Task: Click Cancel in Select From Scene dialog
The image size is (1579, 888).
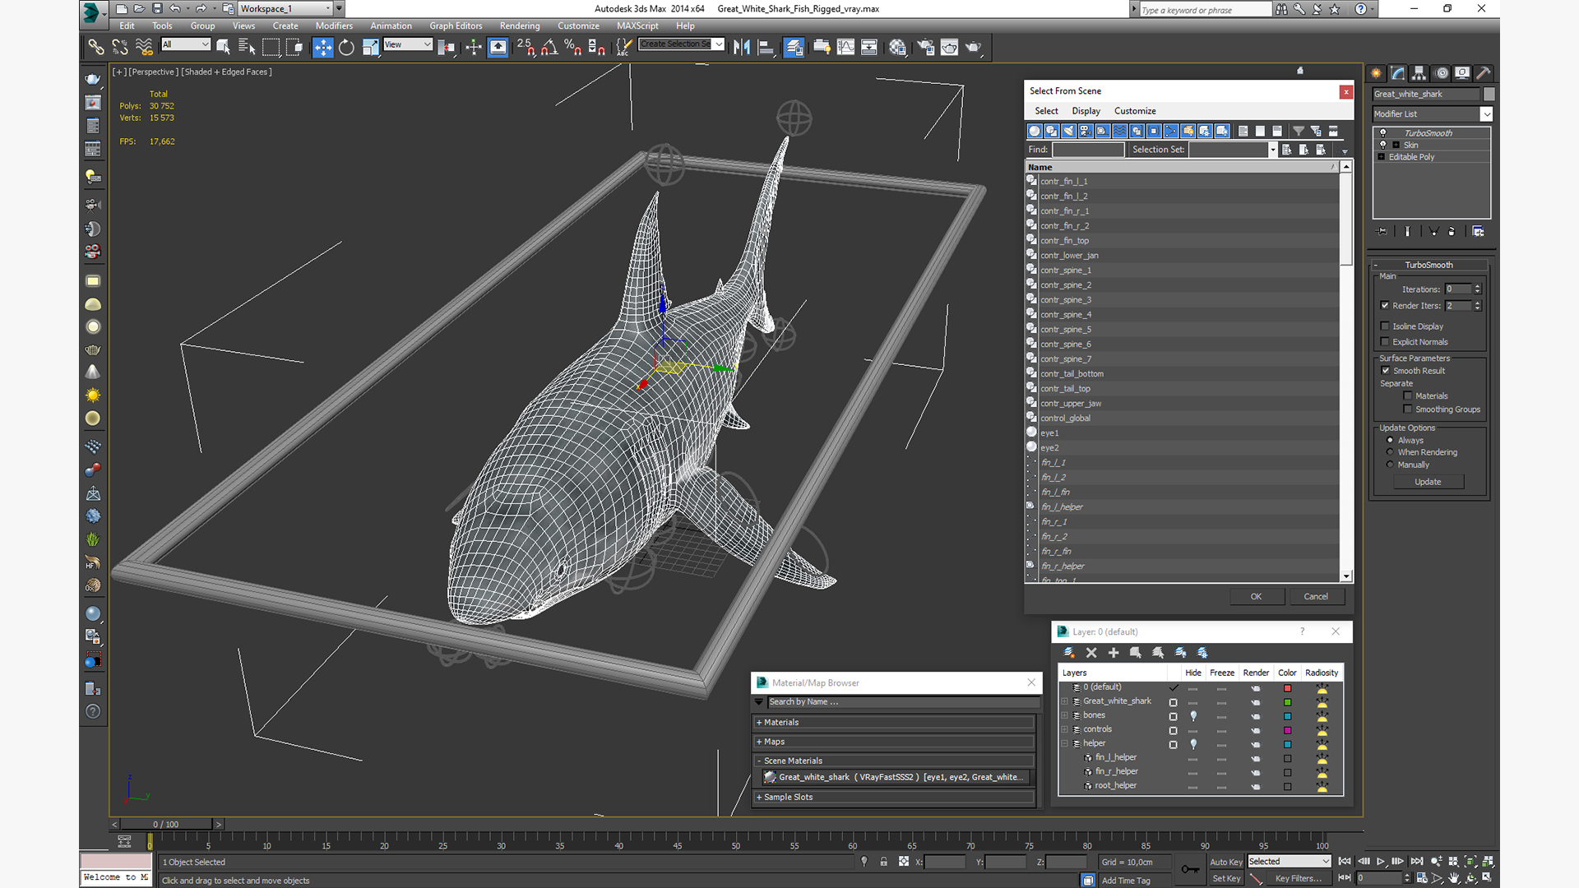Action: (1316, 597)
